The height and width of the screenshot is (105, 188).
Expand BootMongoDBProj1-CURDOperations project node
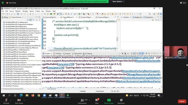[x=2, y=50]
